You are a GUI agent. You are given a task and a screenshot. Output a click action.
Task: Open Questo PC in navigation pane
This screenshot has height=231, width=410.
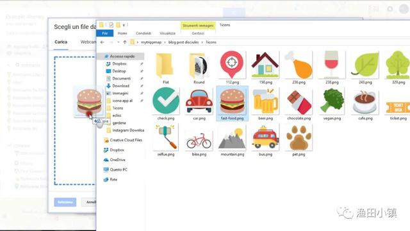point(118,169)
